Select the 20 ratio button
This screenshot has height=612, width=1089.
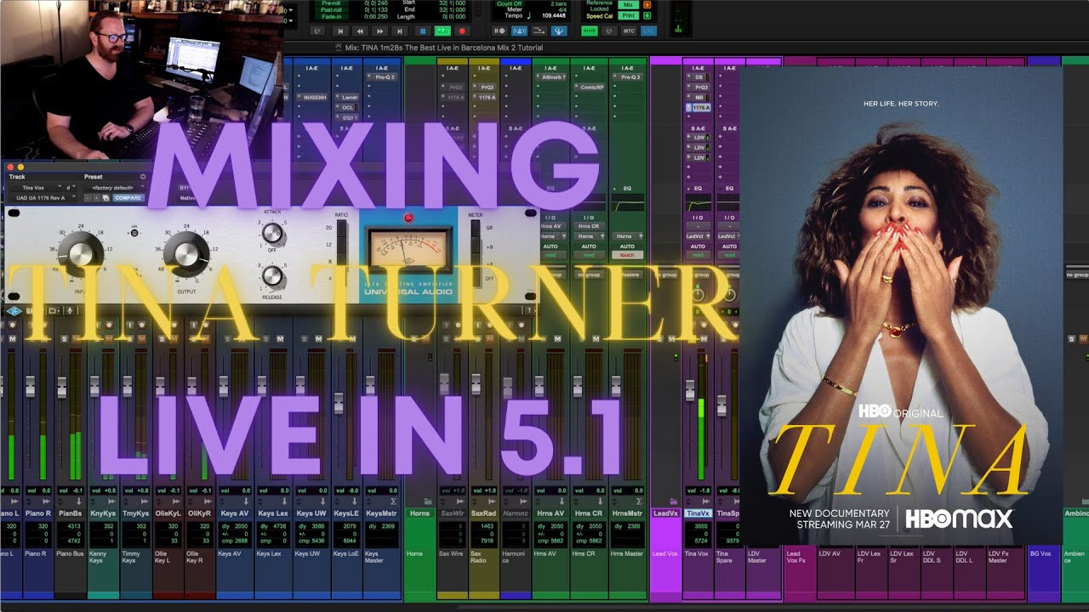341,228
